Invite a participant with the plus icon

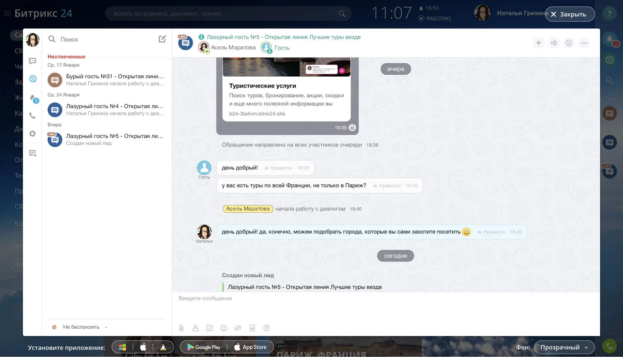[539, 43]
